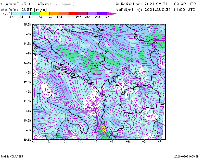Screen dimensions: 204x158
Task: Click the "22E" longitude label
Action: tap(144, 142)
